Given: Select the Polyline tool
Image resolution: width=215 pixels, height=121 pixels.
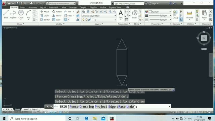Looking at the screenshot, I should 13,14.
